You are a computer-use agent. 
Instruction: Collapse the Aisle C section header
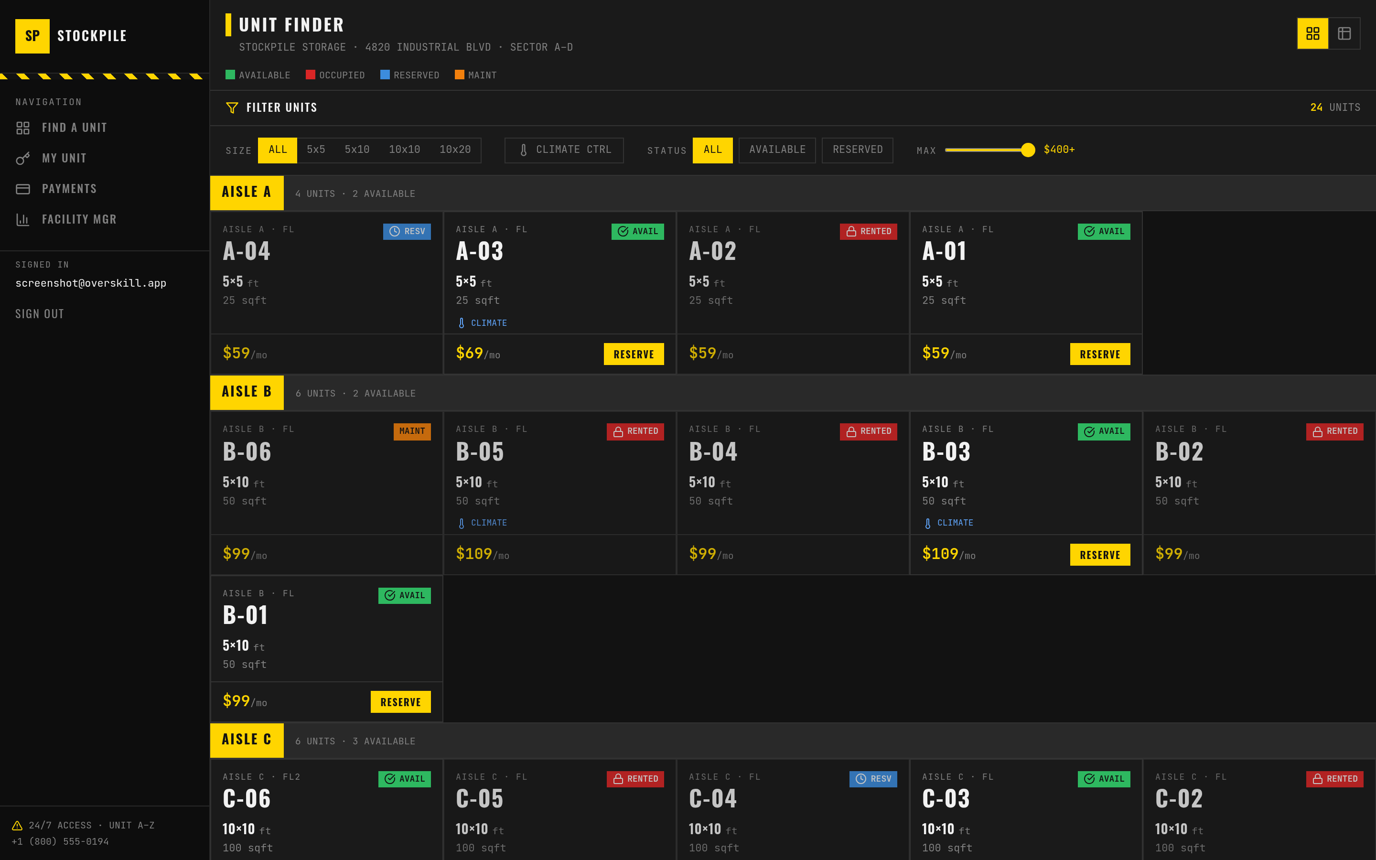tap(793, 741)
